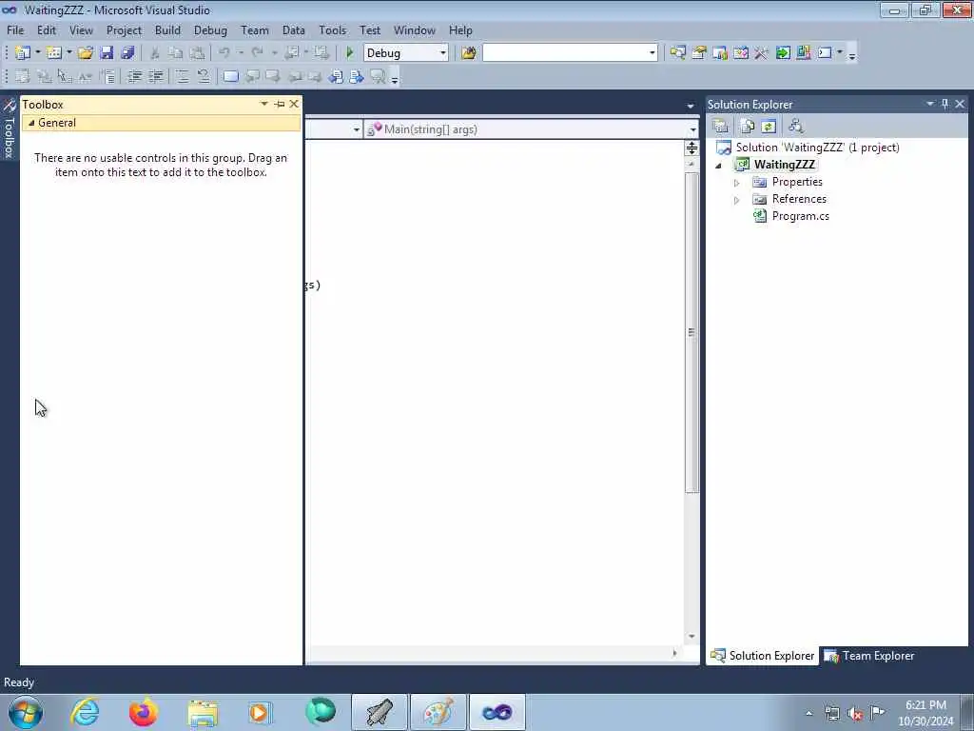Open the File menu

click(15, 30)
